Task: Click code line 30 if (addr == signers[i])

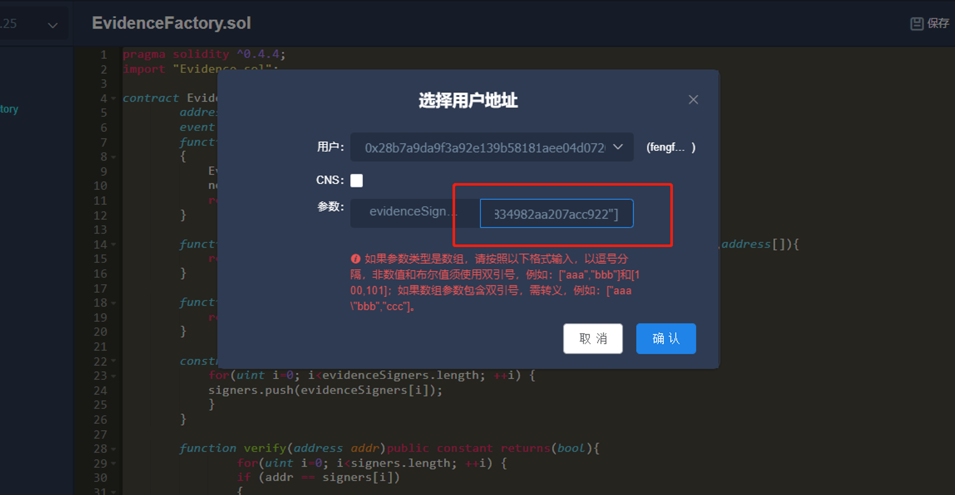Action: (x=319, y=477)
